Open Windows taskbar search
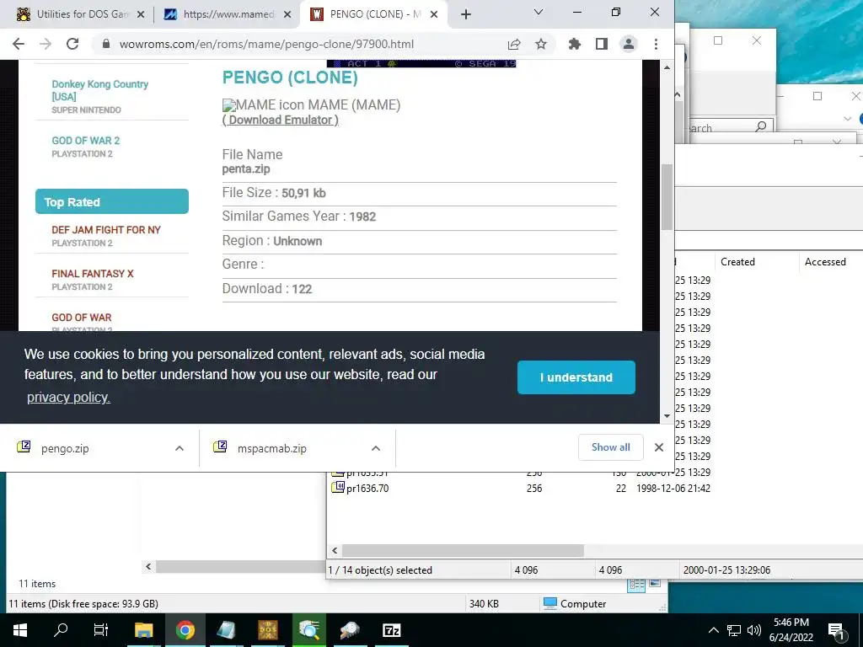 coord(61,630)
